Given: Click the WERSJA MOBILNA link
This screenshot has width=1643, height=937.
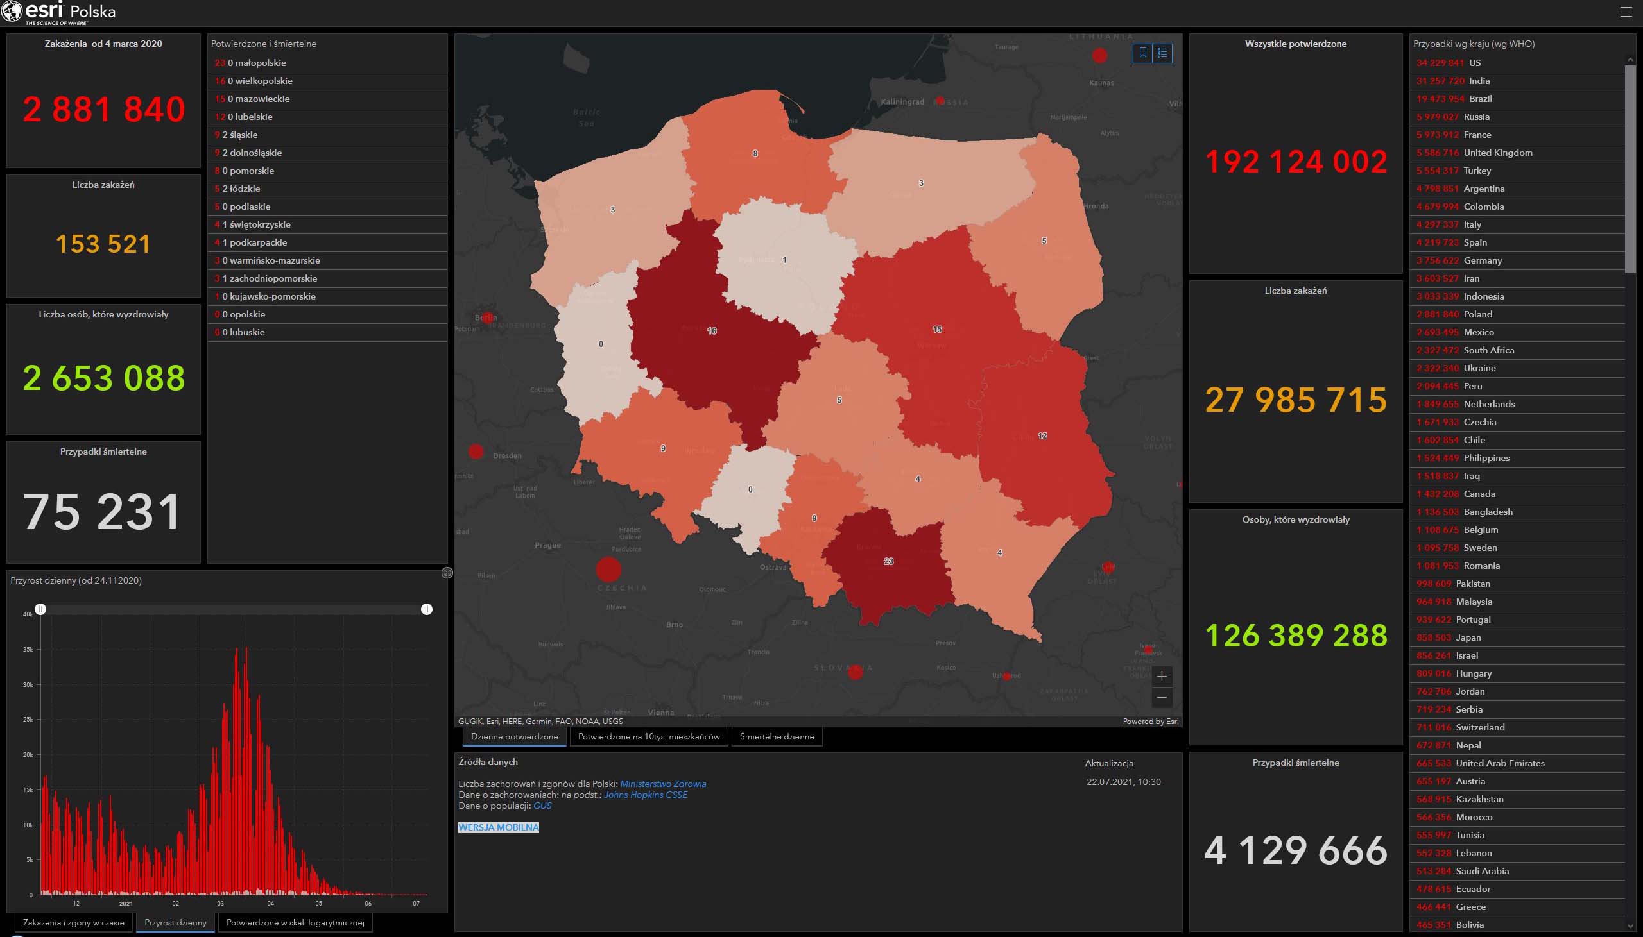Looking at the screenshot, I should click(498, 827).
